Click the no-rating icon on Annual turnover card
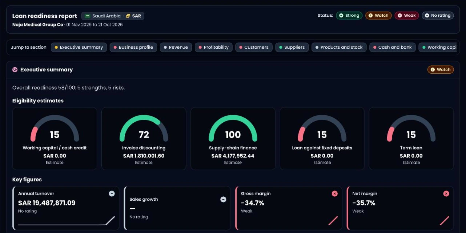The image size is (466, 233). tap(112, 194)
